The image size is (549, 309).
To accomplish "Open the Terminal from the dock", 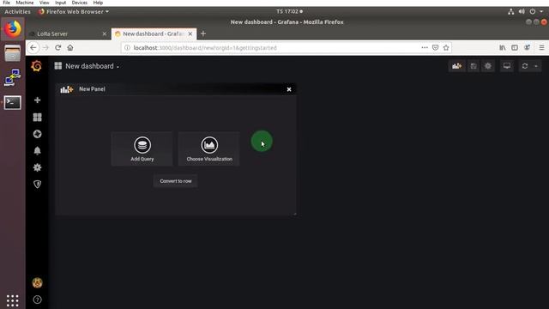I will [x=13, y=103].
